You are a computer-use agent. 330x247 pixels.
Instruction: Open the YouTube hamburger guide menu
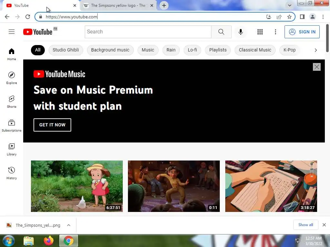coord(12,32)
